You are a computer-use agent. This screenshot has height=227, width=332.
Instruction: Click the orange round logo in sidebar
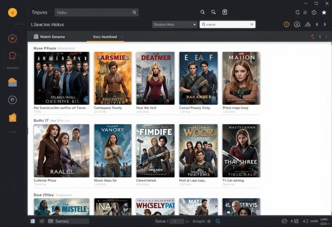(x=13, y=13)
